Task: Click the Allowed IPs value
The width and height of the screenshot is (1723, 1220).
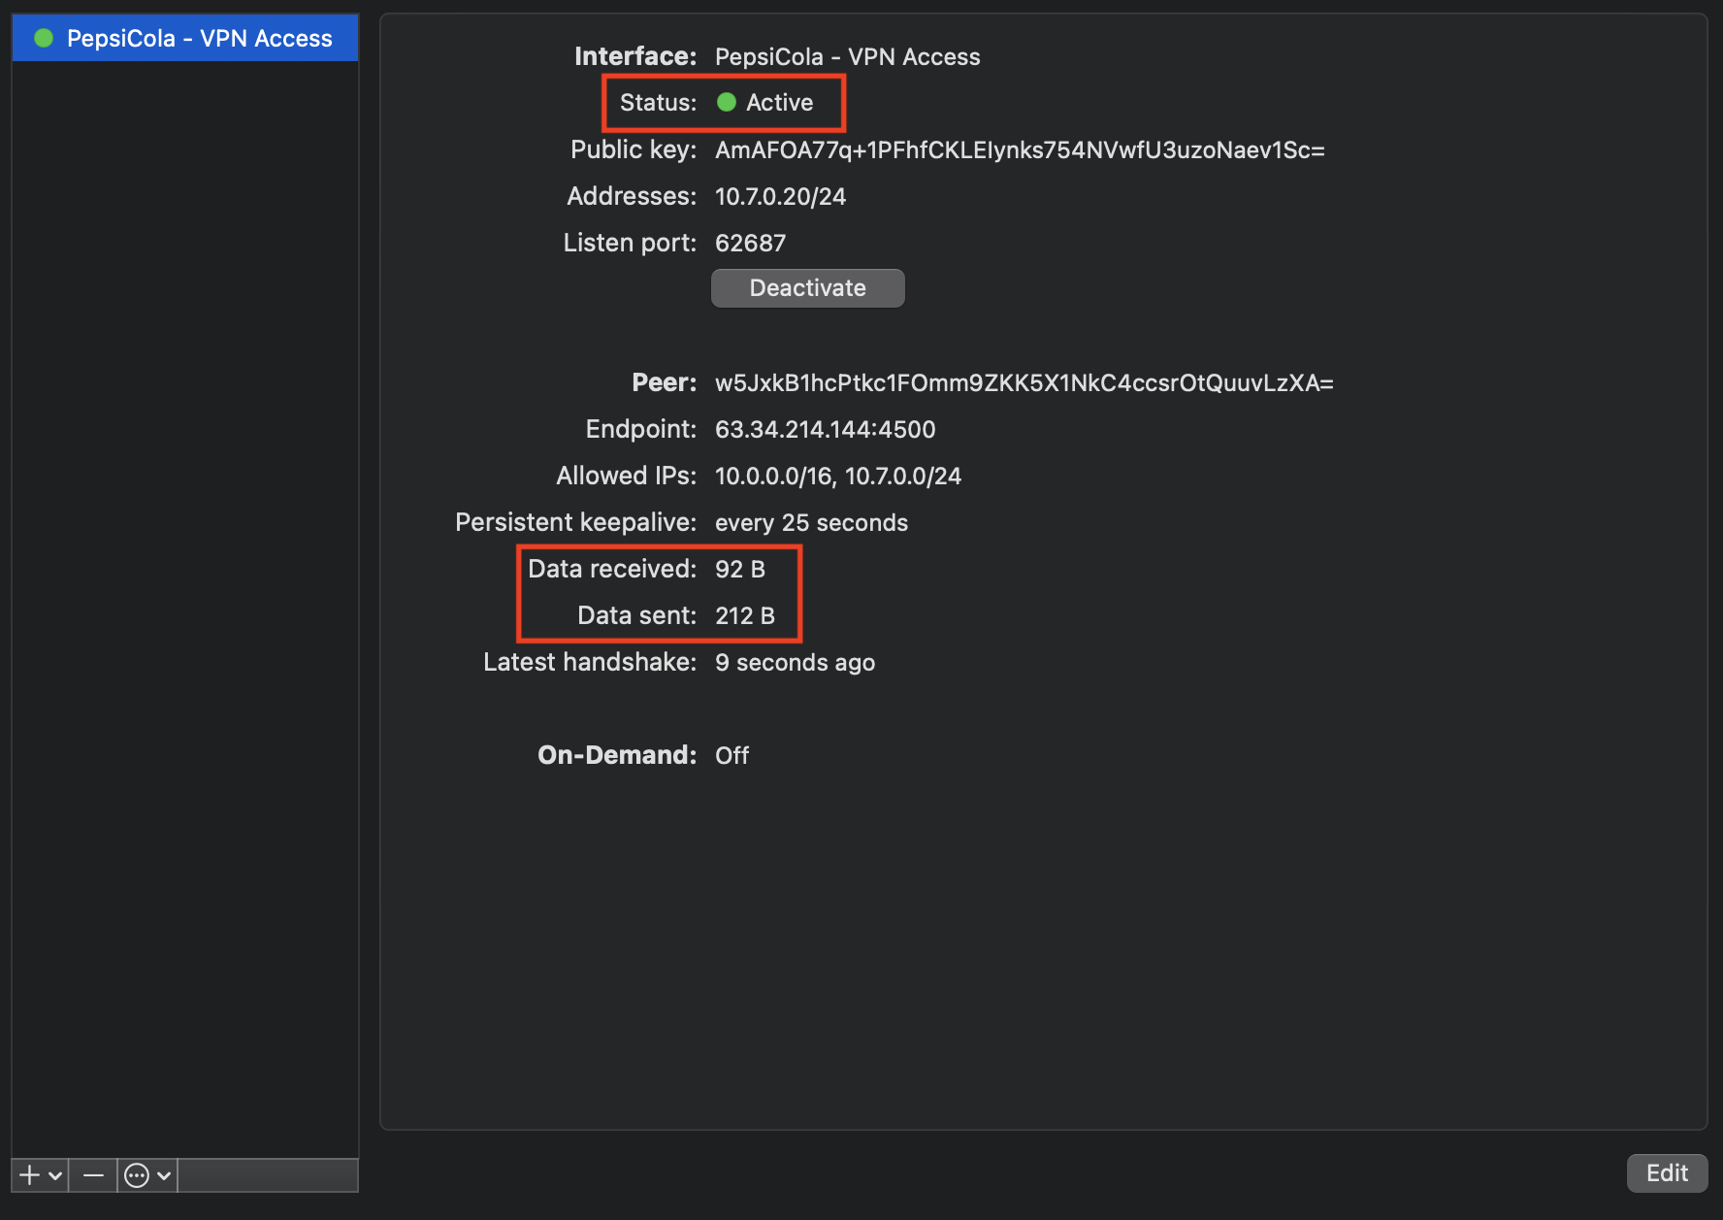Action: tap(837, 477)
